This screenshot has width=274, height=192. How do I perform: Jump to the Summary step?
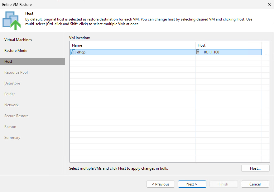tap(12, 137)
